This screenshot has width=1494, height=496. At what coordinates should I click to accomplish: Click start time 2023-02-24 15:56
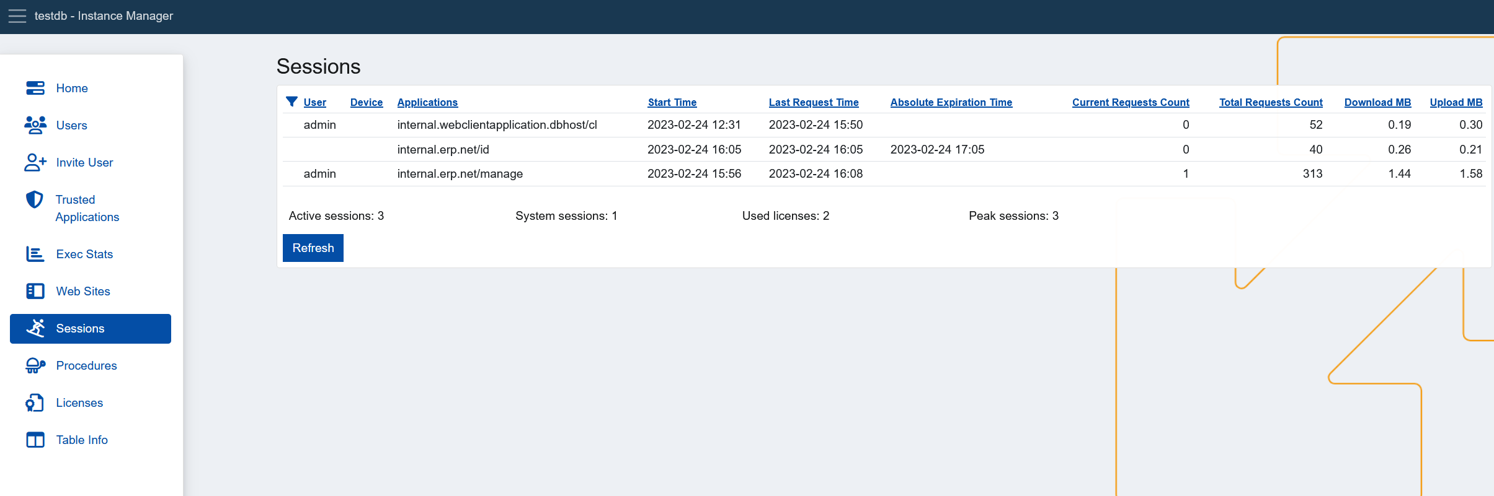695,173
